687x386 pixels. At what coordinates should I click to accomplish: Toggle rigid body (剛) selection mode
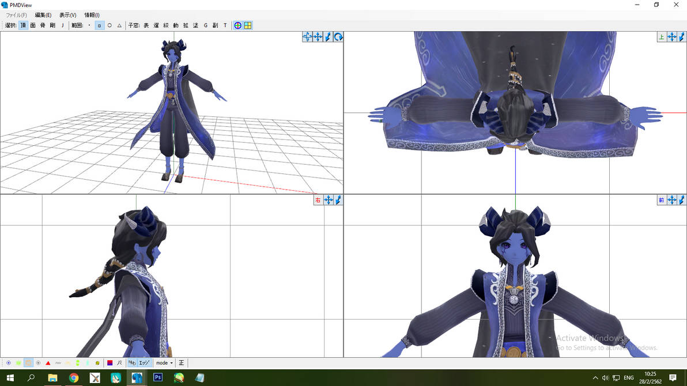pyautogui.click(x=52, y=25)
